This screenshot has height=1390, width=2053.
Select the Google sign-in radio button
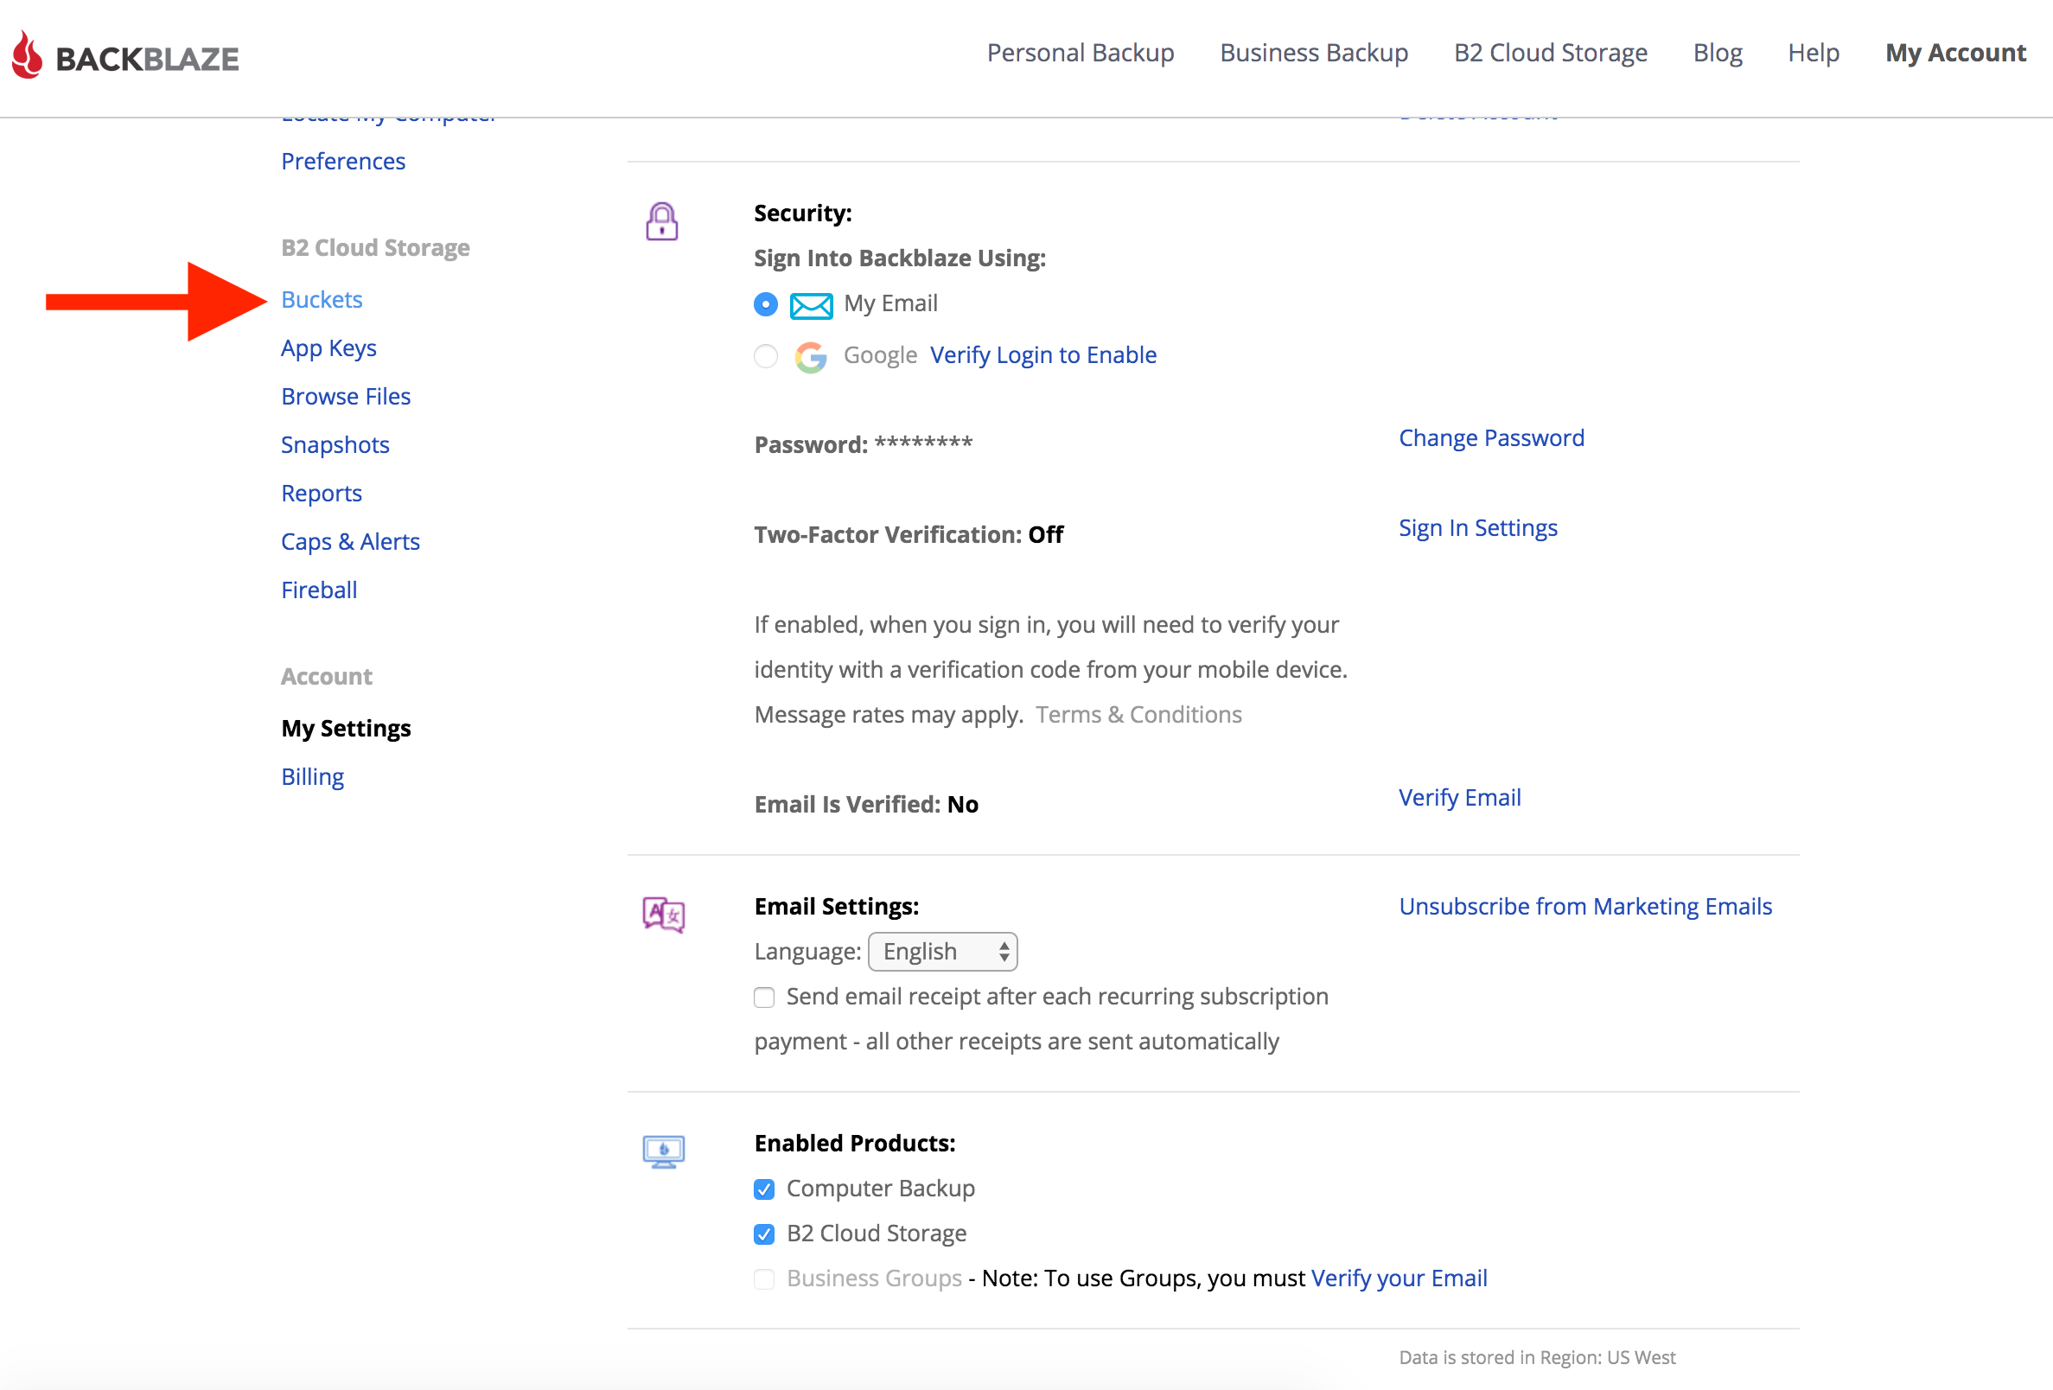766,356
